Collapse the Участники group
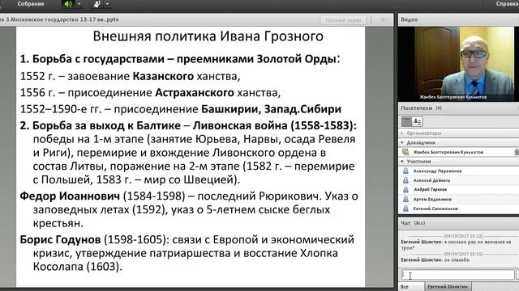Viewport: 519px width, 291px height. pos(402,162)
